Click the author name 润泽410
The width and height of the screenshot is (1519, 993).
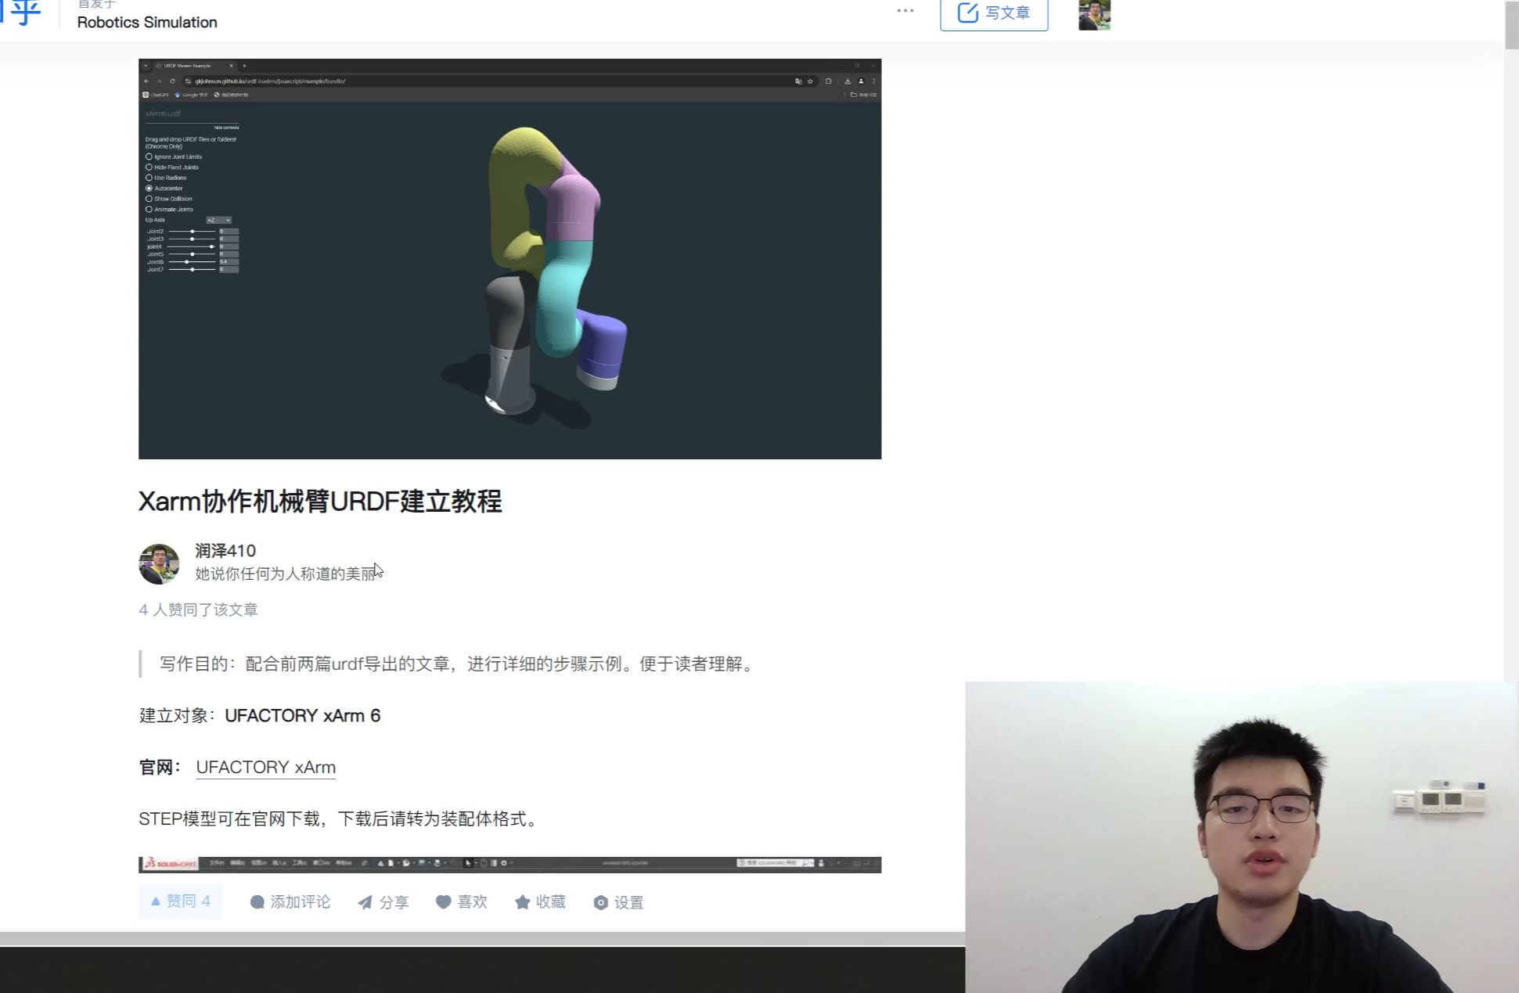225,550
